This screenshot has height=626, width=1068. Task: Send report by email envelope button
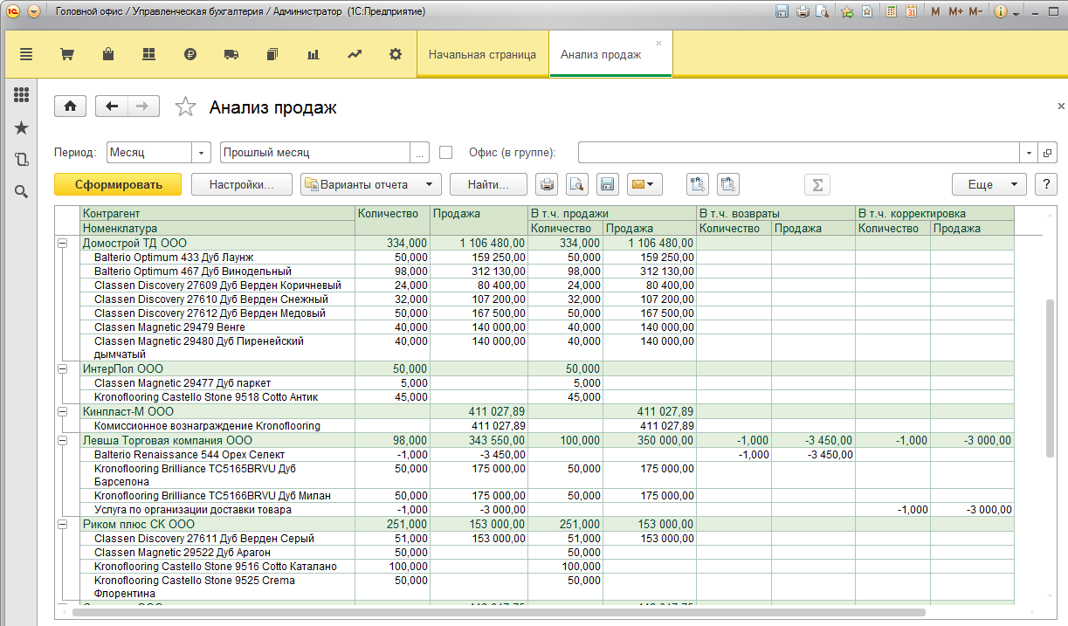[644, 184]
